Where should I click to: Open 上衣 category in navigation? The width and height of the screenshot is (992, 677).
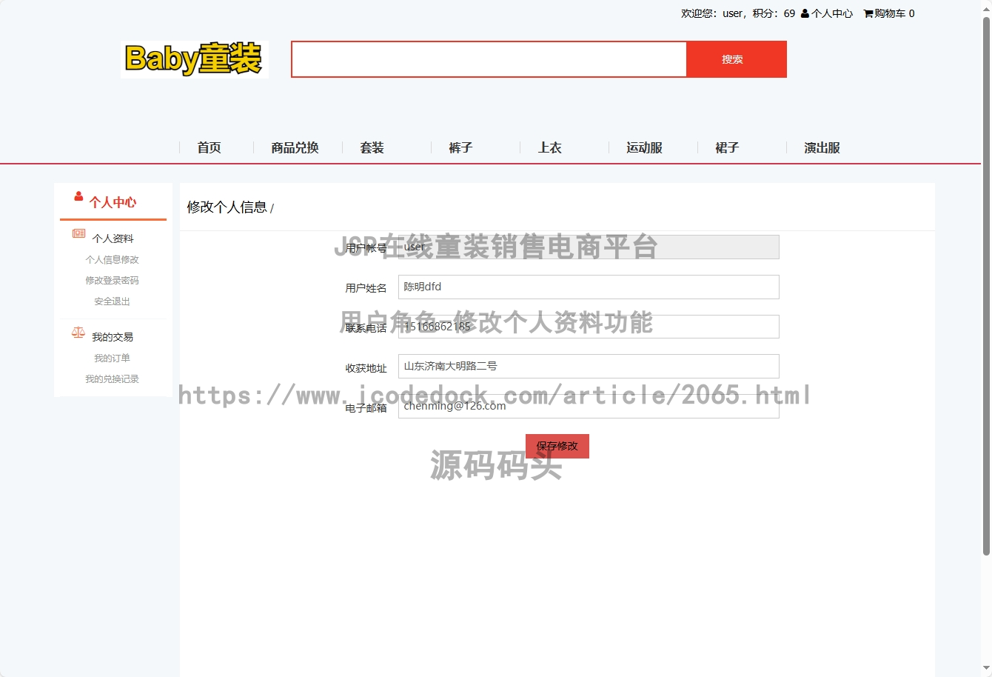549,147
